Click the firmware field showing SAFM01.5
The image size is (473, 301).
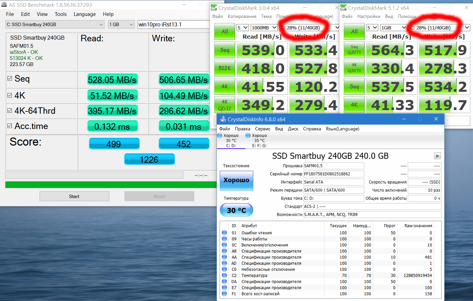[x=334, y=166]
